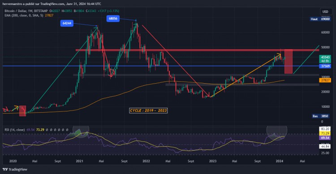Image resolution: width=336 pixels, height=174 pixels.
Task: Click the yellow 73.29 RSI axis tag
Action: pyautogui.click(x=325, y=133)
